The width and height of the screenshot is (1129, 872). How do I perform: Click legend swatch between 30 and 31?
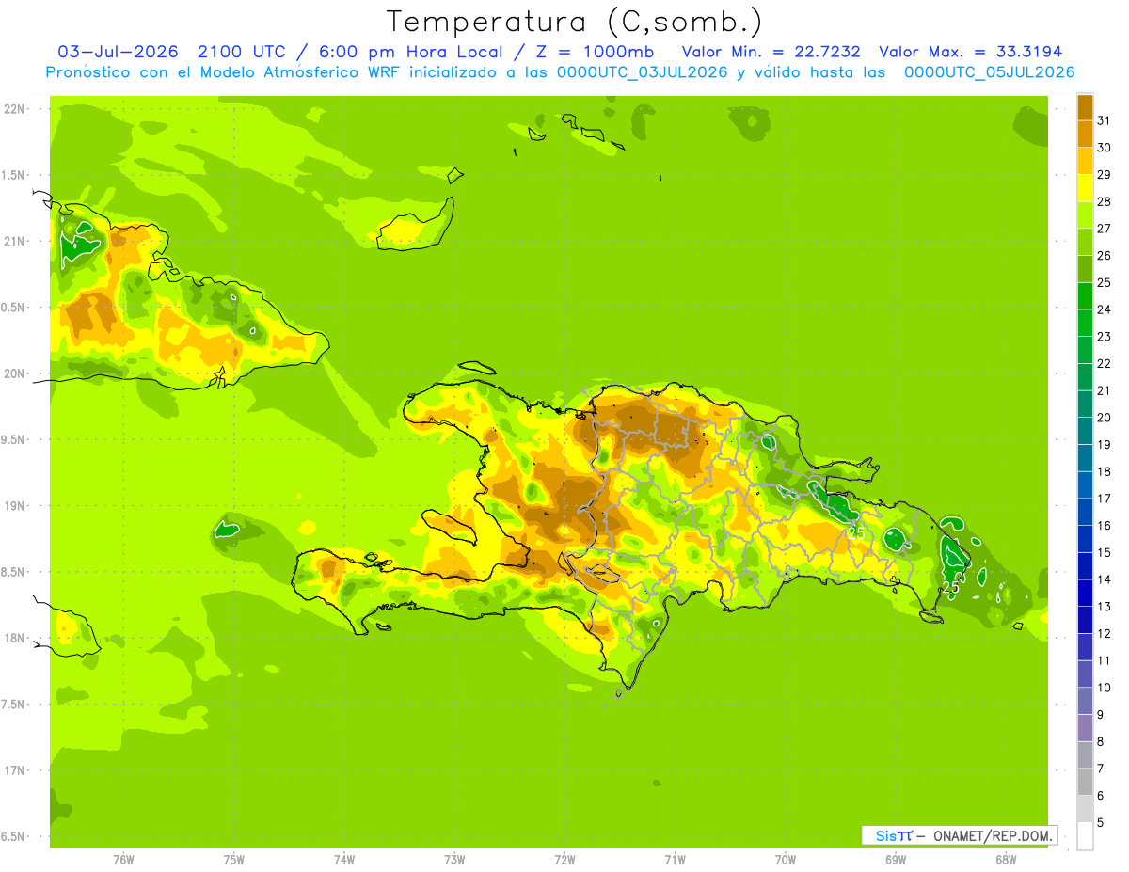click(x=1085, y=134)
